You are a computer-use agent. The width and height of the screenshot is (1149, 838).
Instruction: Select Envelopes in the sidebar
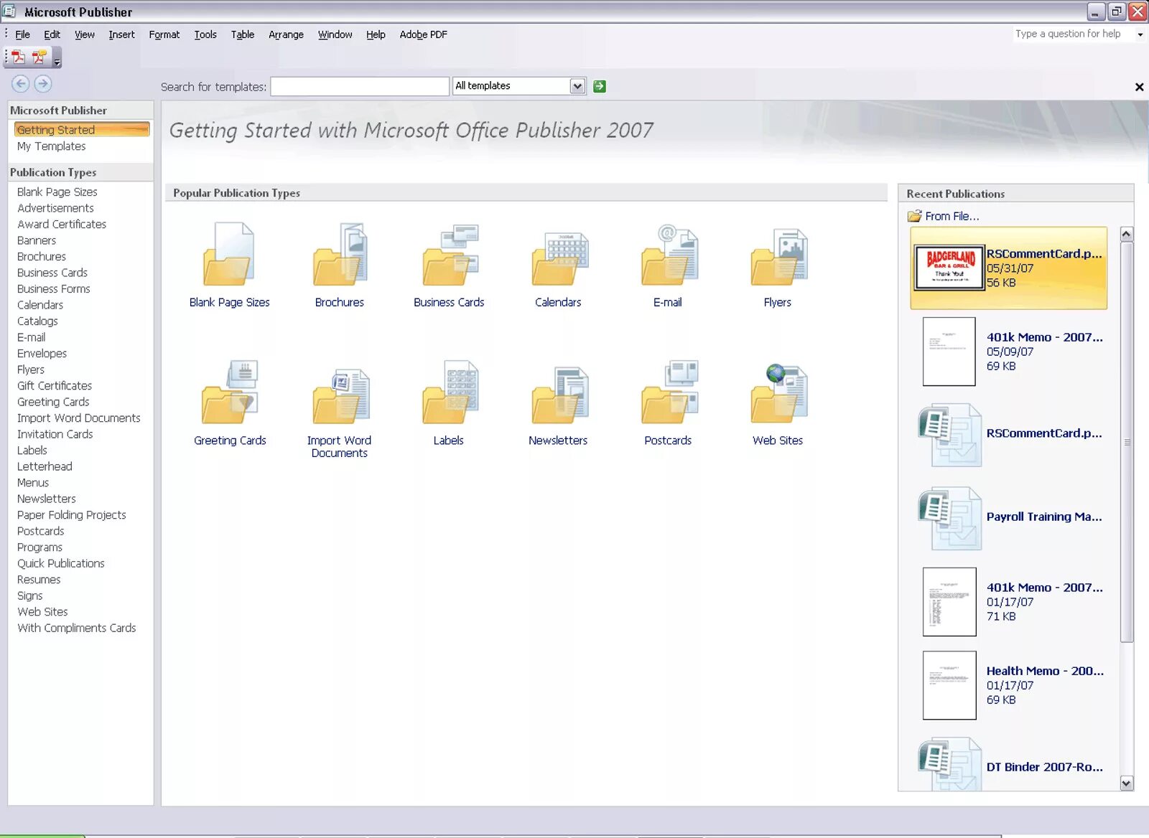tap(42, 354)
